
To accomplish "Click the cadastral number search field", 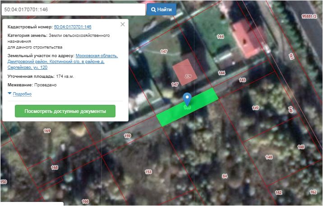I will [72, 9].
